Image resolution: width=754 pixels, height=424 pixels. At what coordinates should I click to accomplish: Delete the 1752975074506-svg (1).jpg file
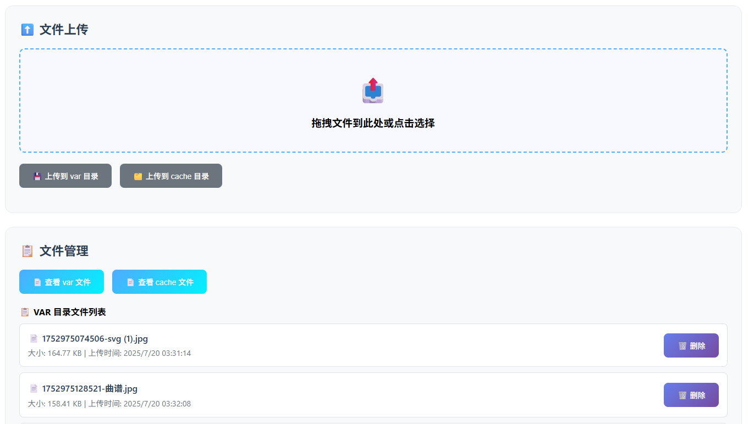691,345
